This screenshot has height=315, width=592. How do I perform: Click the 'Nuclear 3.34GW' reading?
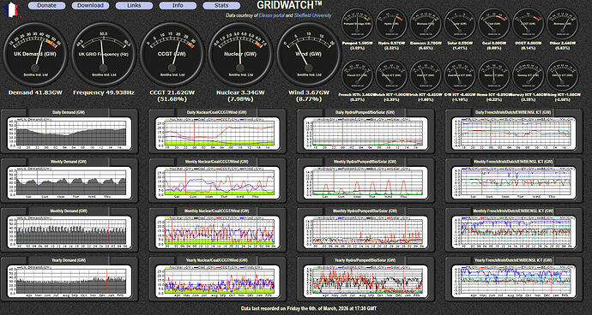240,92
